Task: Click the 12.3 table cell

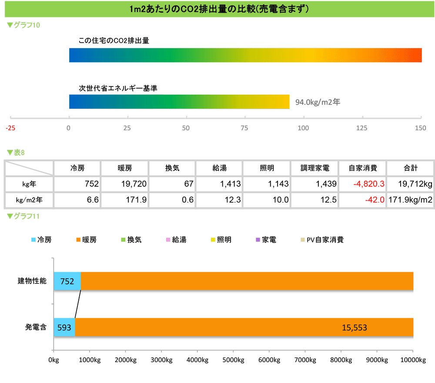Action: [x=219, y=200]
